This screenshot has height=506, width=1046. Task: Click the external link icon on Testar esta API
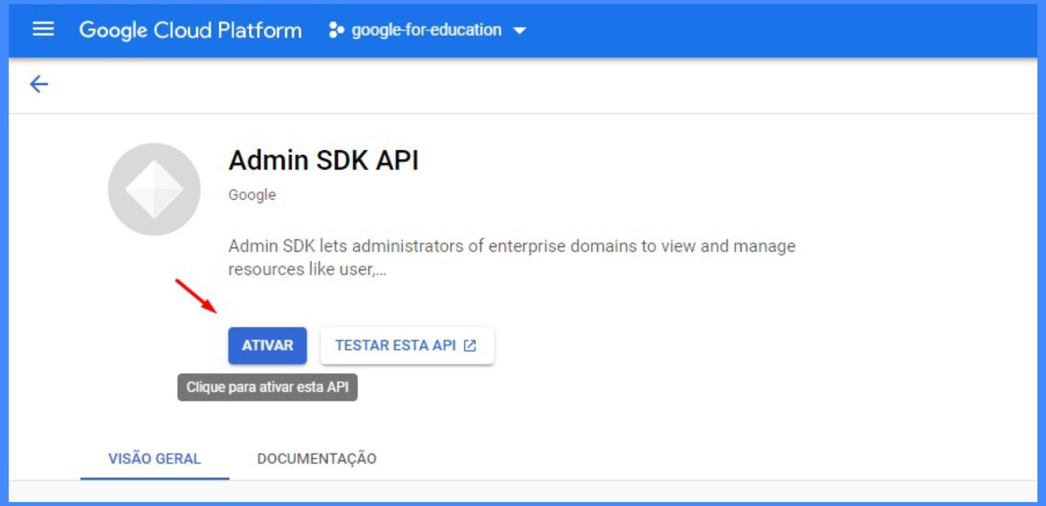470,345
